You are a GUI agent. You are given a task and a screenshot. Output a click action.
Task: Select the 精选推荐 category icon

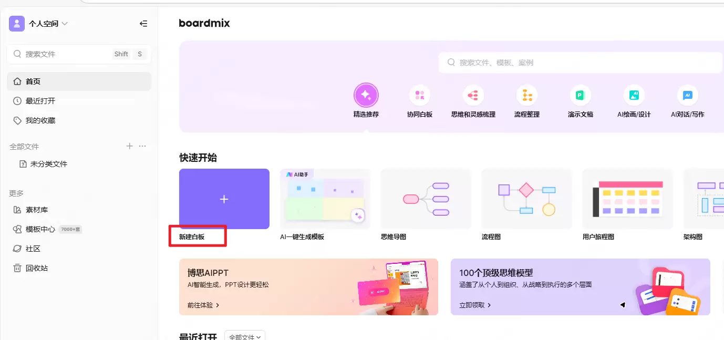coord(366,96)
